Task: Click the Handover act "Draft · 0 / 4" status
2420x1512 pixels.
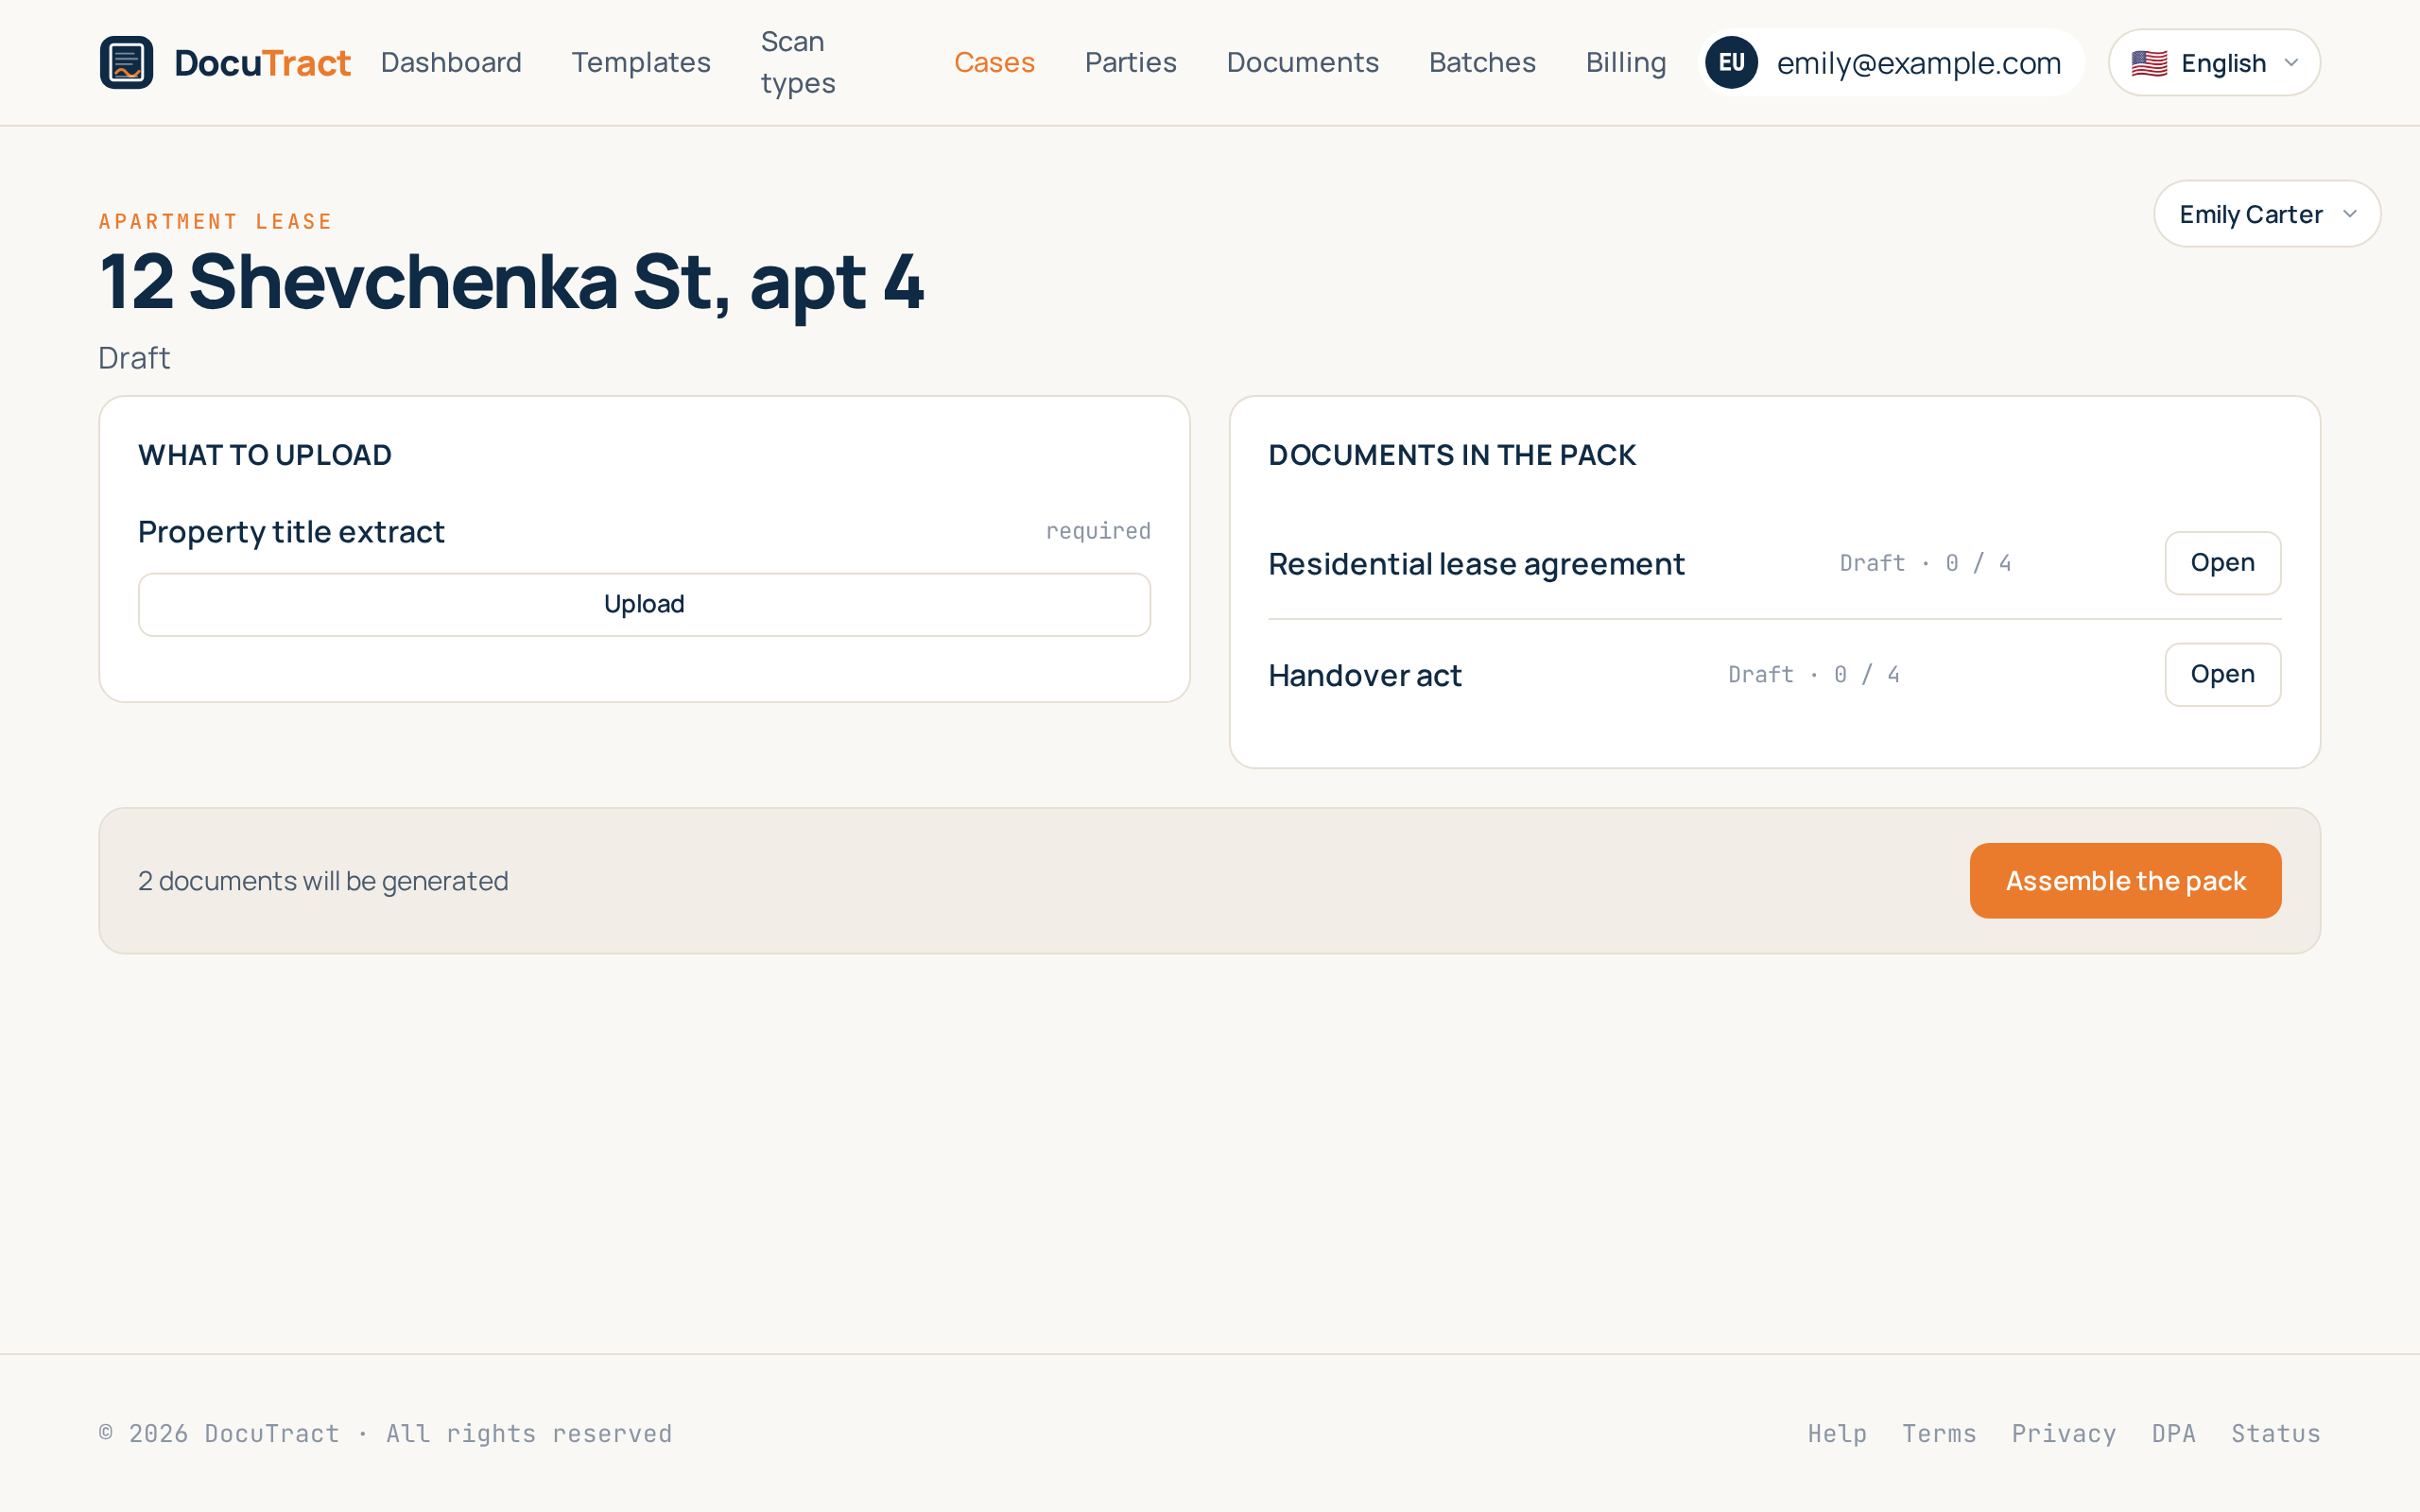Action: pos(1814,675)
